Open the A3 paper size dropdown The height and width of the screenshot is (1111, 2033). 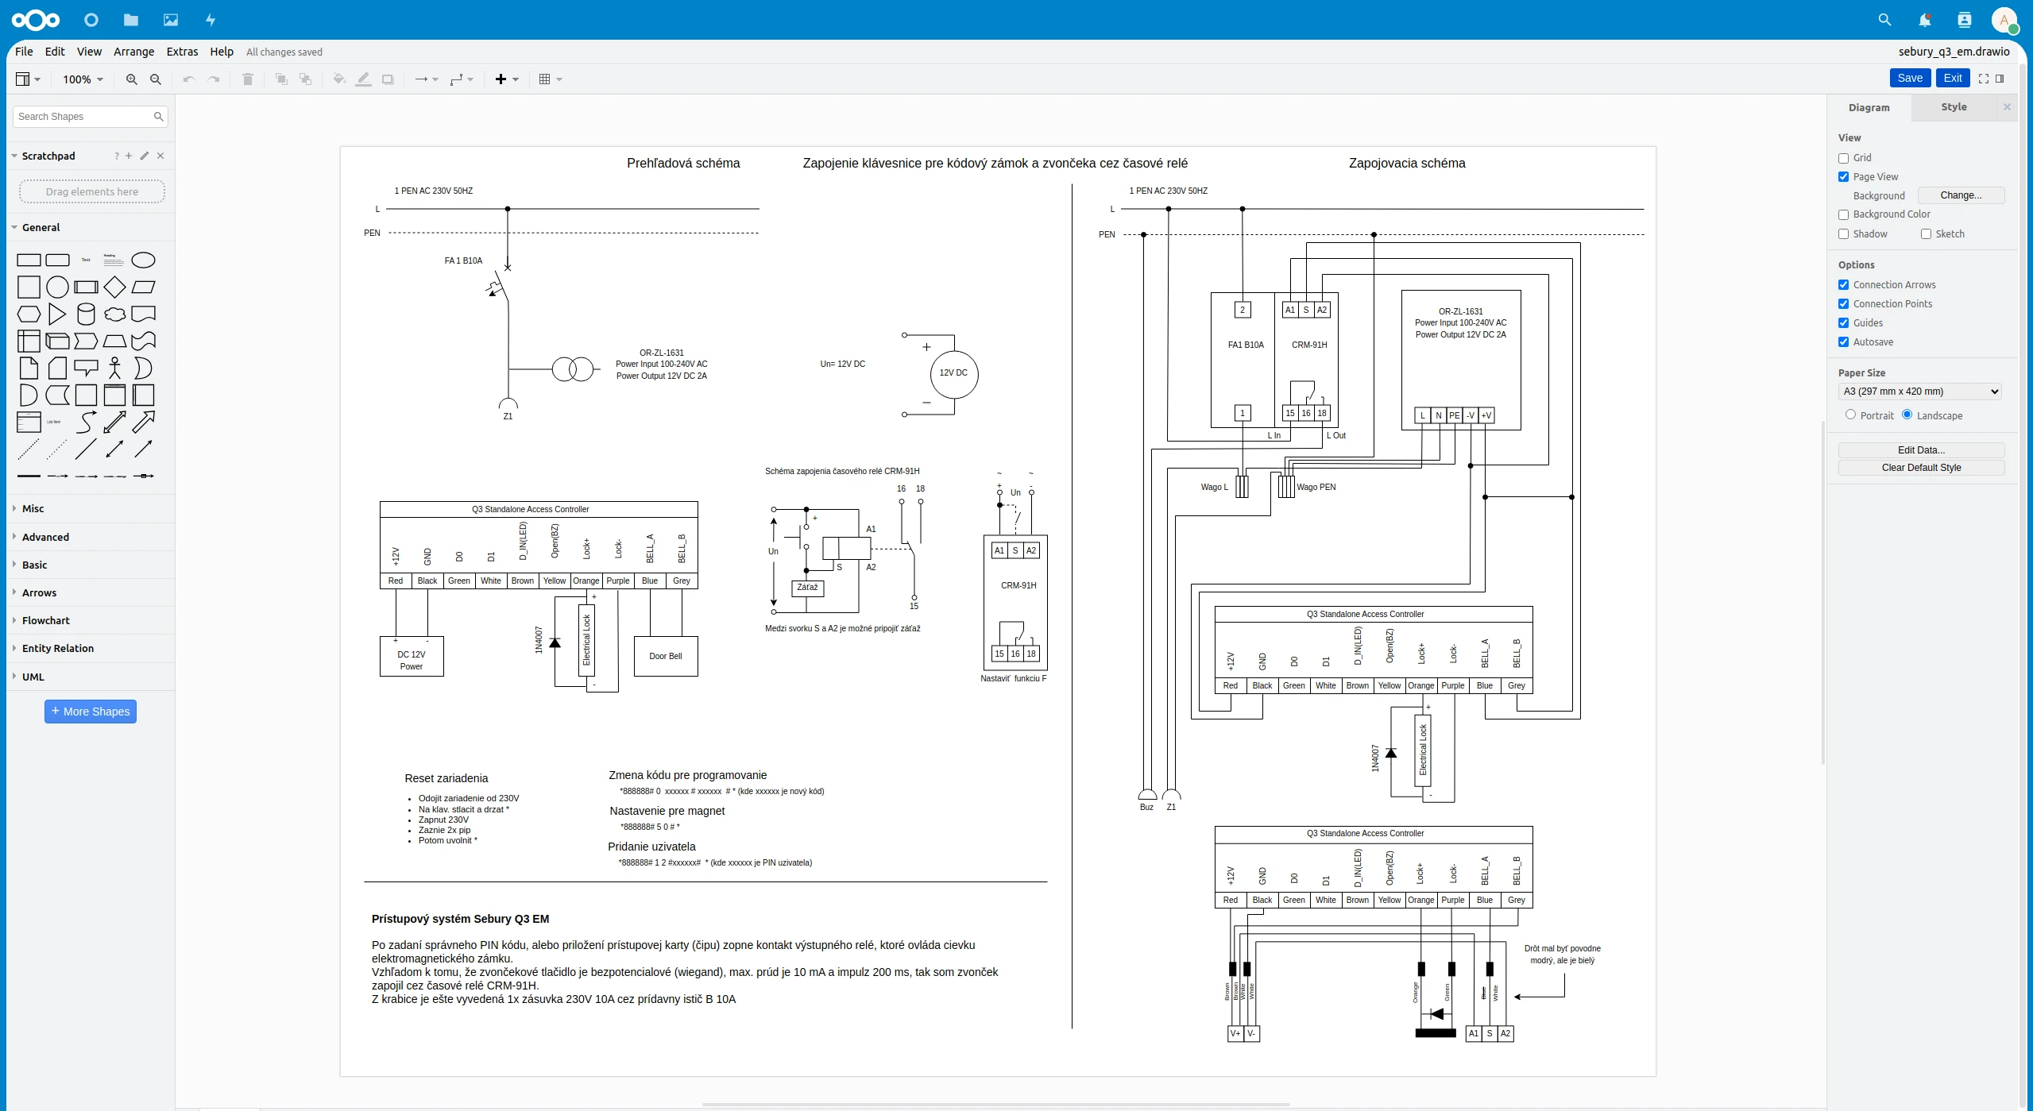pos(1920,392)
